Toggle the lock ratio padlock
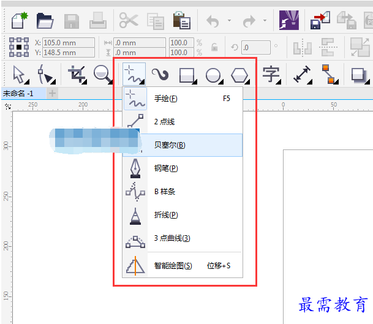Screen dimensions: 373x324 [x=214, y=47]
